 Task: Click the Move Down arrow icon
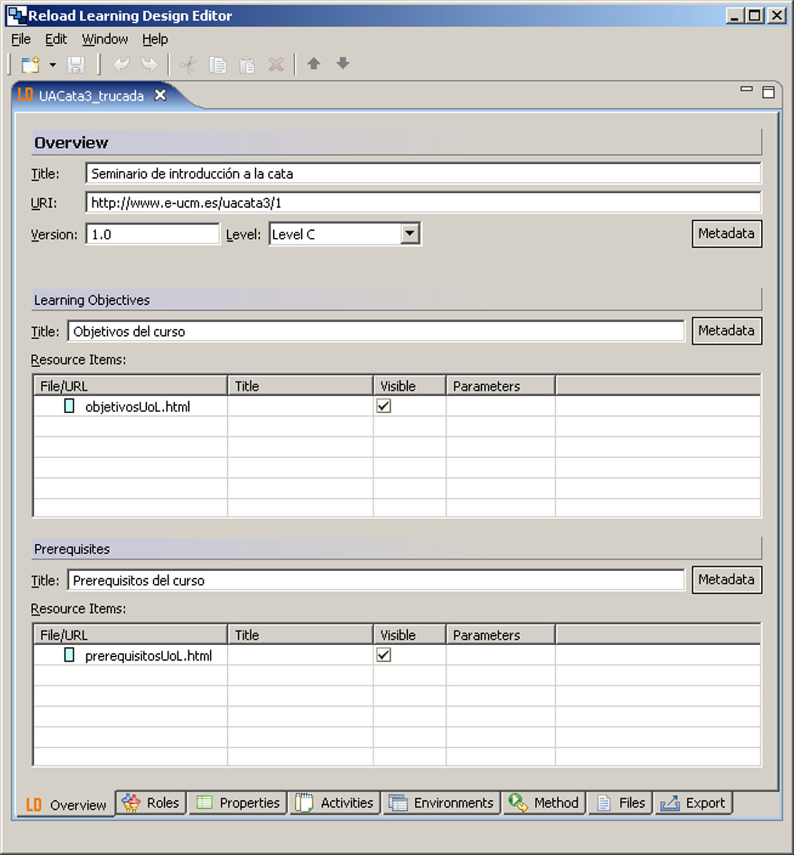point(343,64)
